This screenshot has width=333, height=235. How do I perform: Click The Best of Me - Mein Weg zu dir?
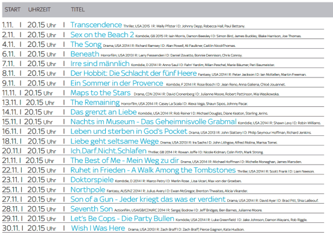pyautogui.click(x=124, y=160)
